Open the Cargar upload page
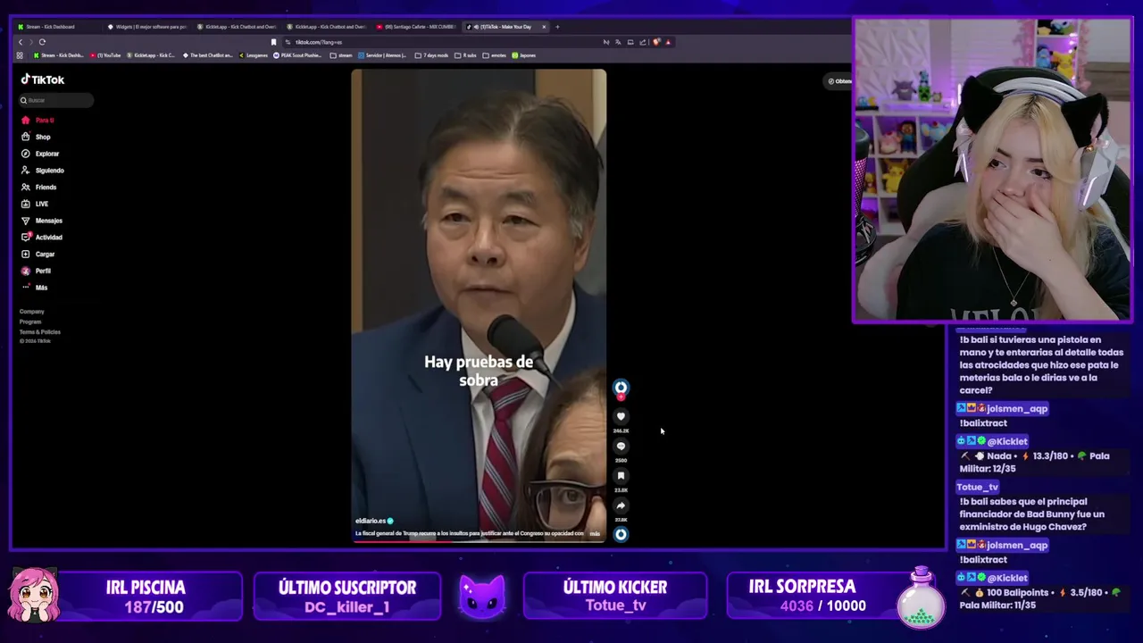The image size is (1143, 643). point(38,255)
